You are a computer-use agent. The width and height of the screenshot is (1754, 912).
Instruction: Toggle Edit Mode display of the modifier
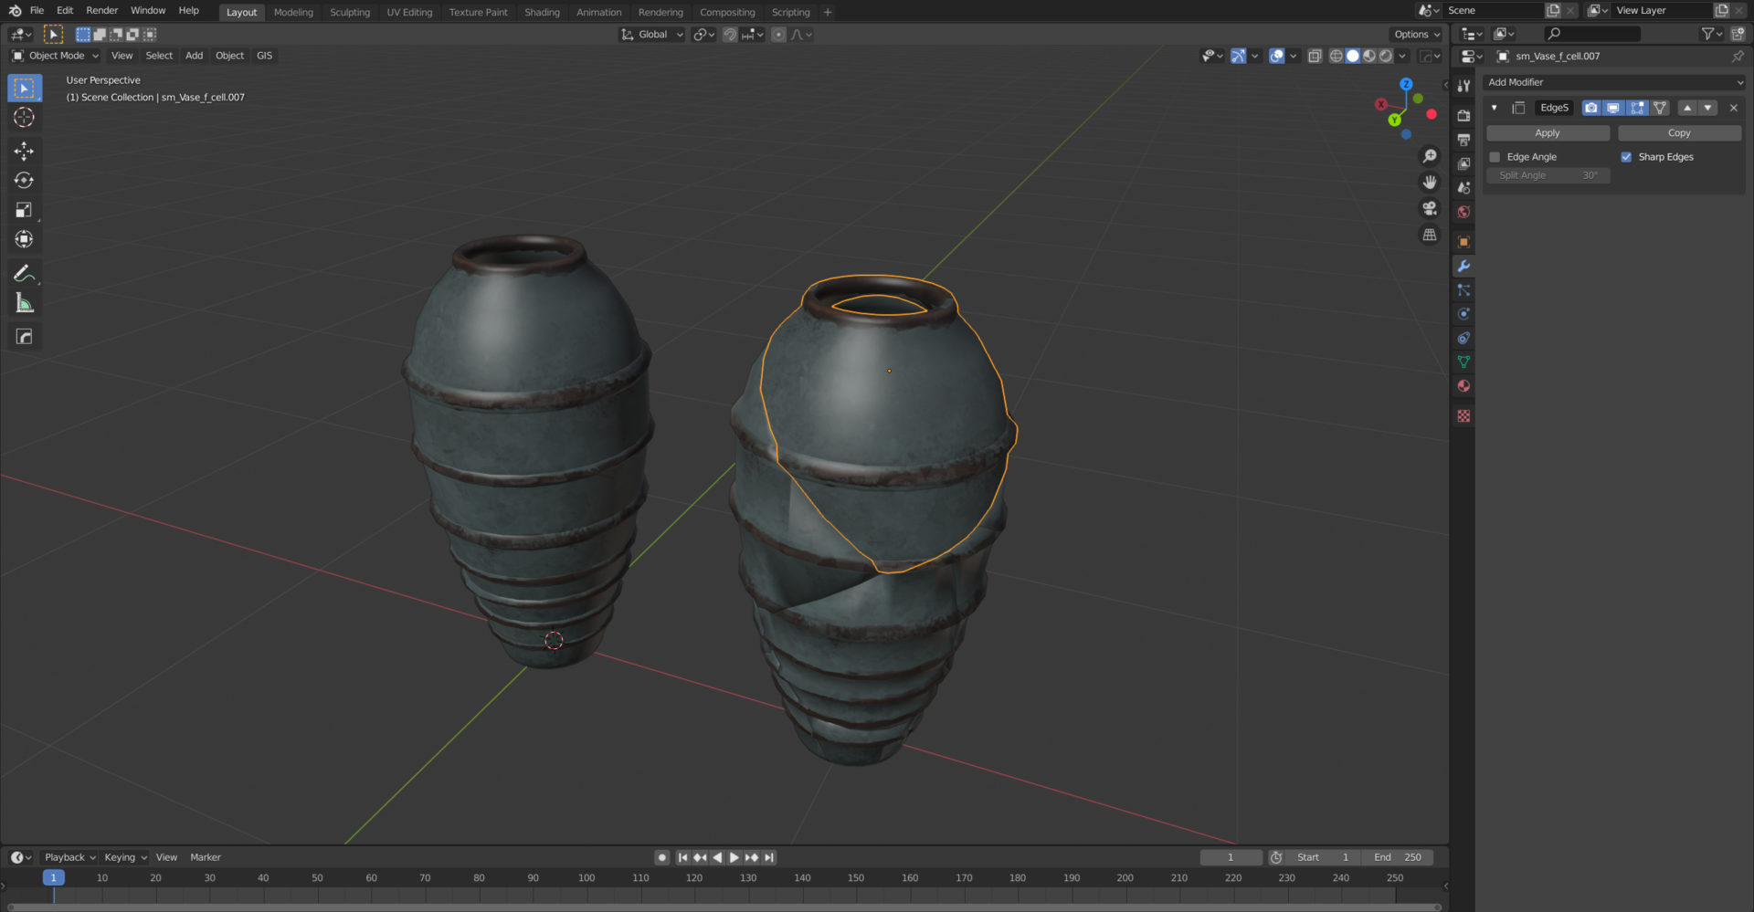(x=1636, y=108)
